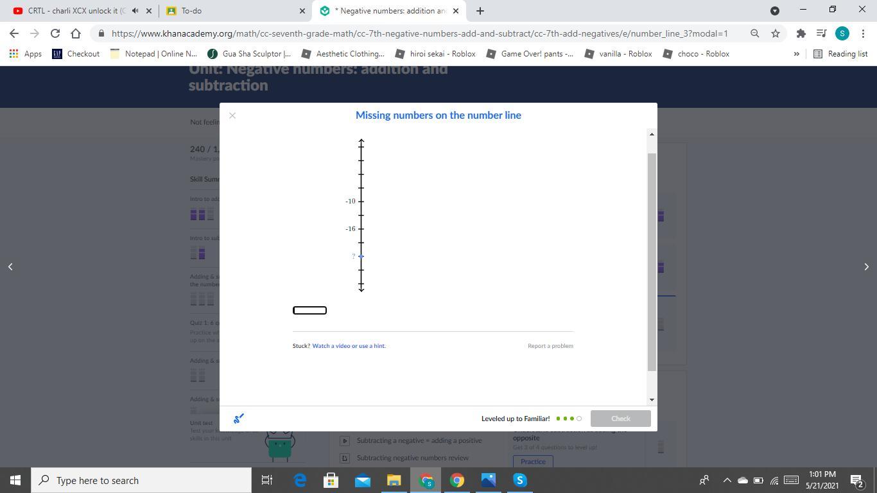Close the To-do tab
Image resolution: width=877 pixels, height=493 pixels.
click(x=302, y=11)
